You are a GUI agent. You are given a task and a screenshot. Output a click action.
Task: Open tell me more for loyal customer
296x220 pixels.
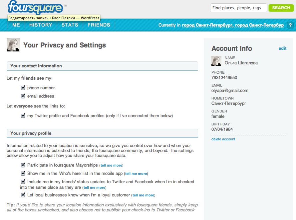[x=144, y=195]
